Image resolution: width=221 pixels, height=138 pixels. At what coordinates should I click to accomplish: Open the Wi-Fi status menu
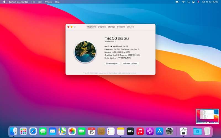[183, 2]
